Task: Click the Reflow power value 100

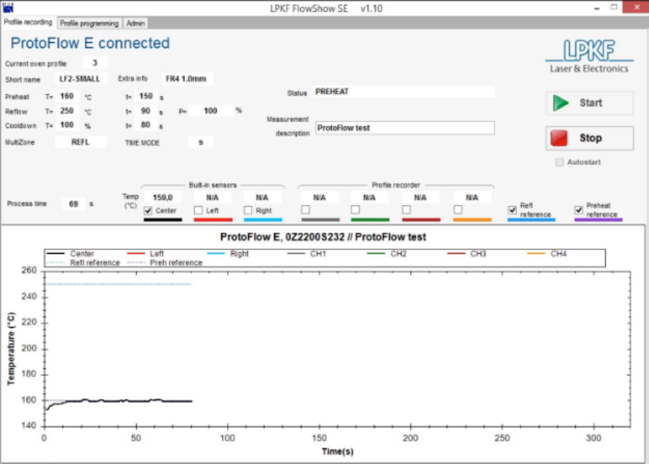Action: (211, 111)
